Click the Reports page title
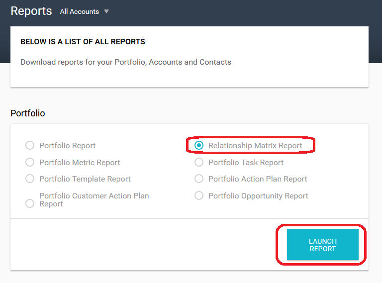The height and width of the screenshot is (283, 382). 31,11
